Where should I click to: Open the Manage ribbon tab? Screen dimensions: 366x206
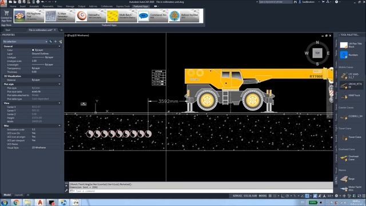tap(70, 6)
